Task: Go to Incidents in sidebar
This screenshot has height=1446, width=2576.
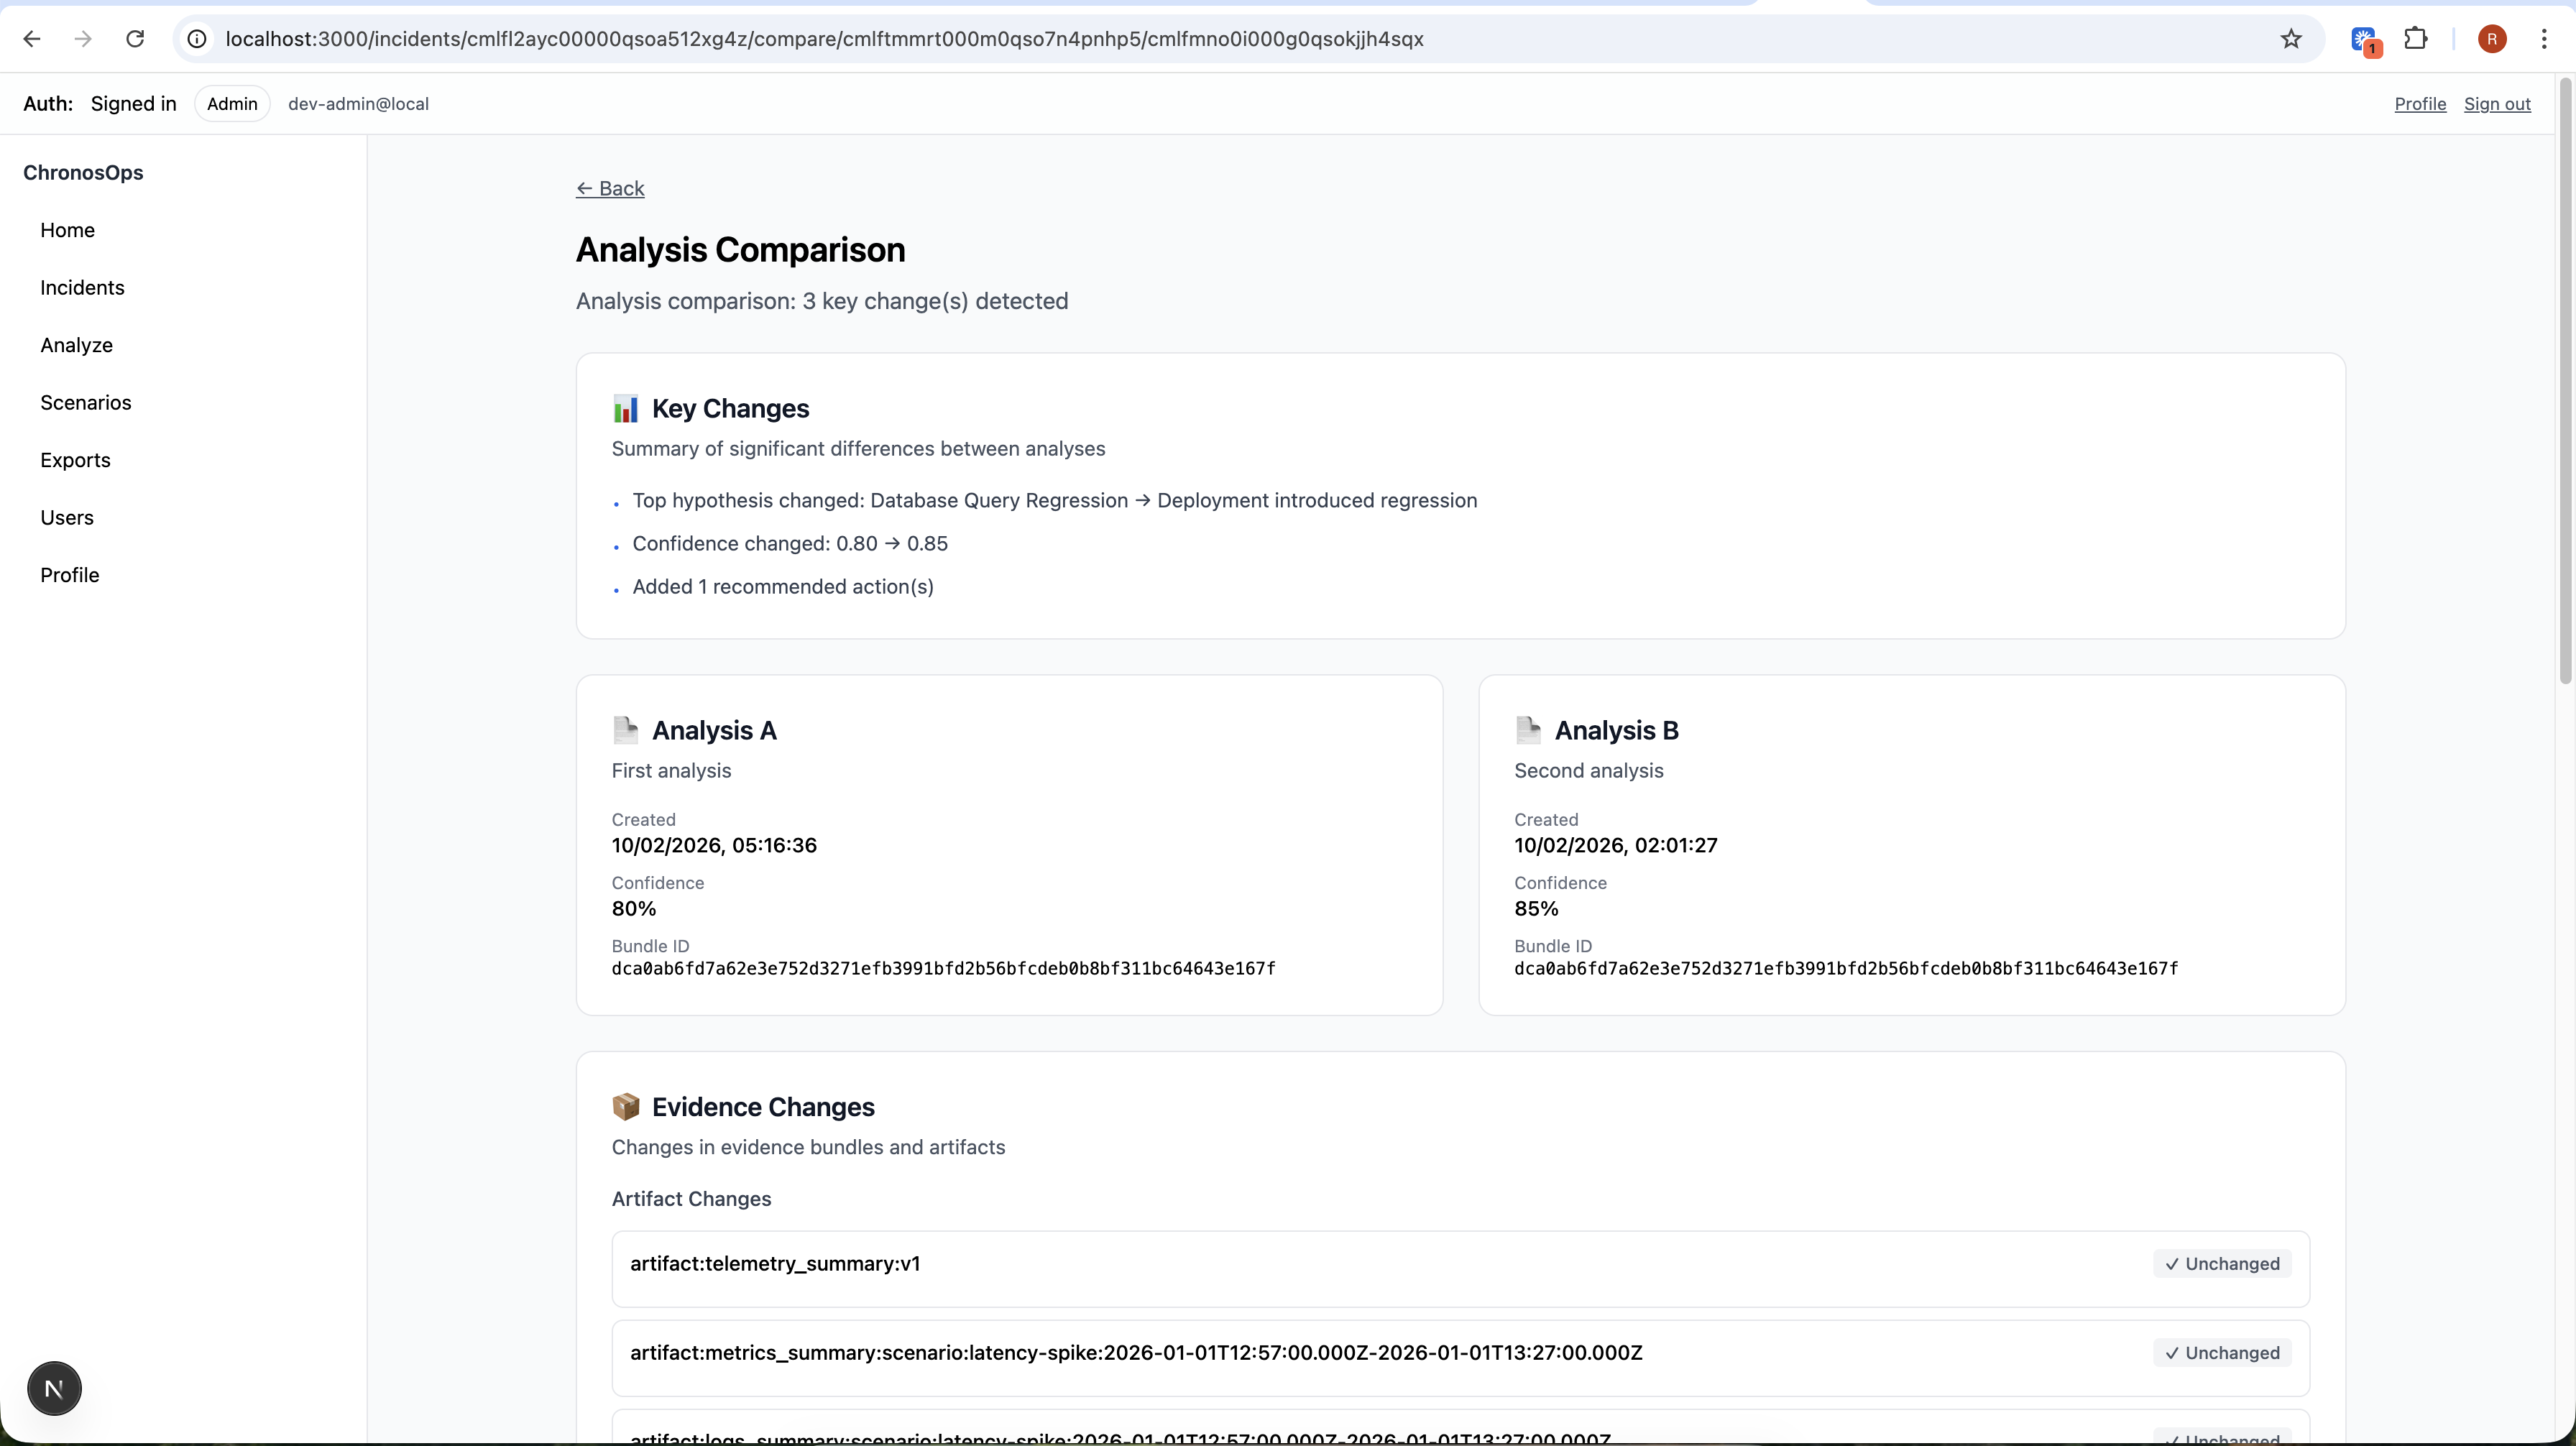Action: pyautogui.click(x=82, y=288)
